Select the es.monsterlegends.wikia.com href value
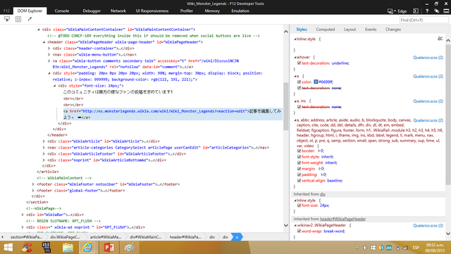 pyautogui.click(x=164, y=111)
